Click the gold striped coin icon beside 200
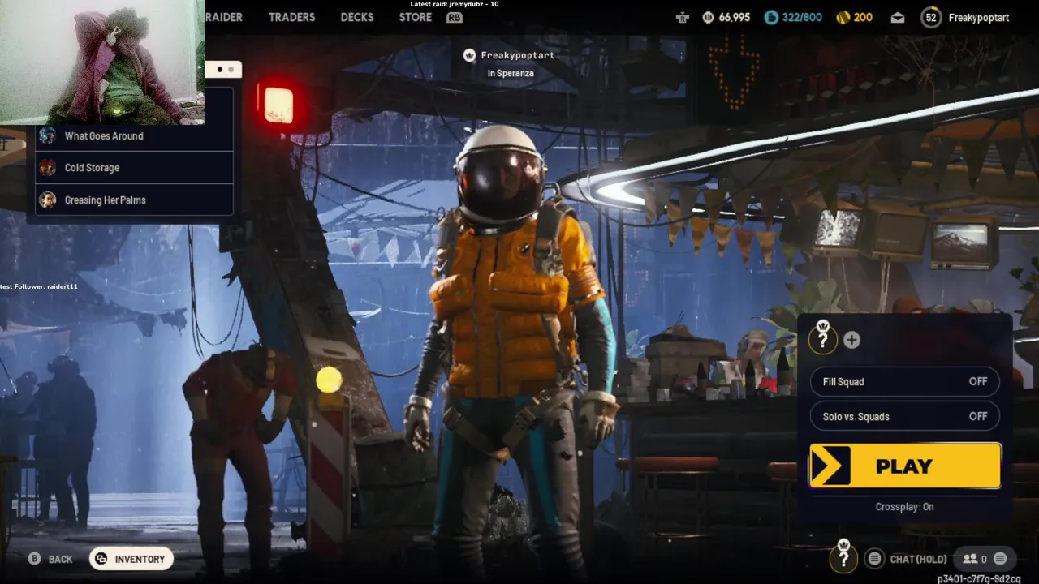Screen dimensions: 1039x584 (x=843, y=17)
